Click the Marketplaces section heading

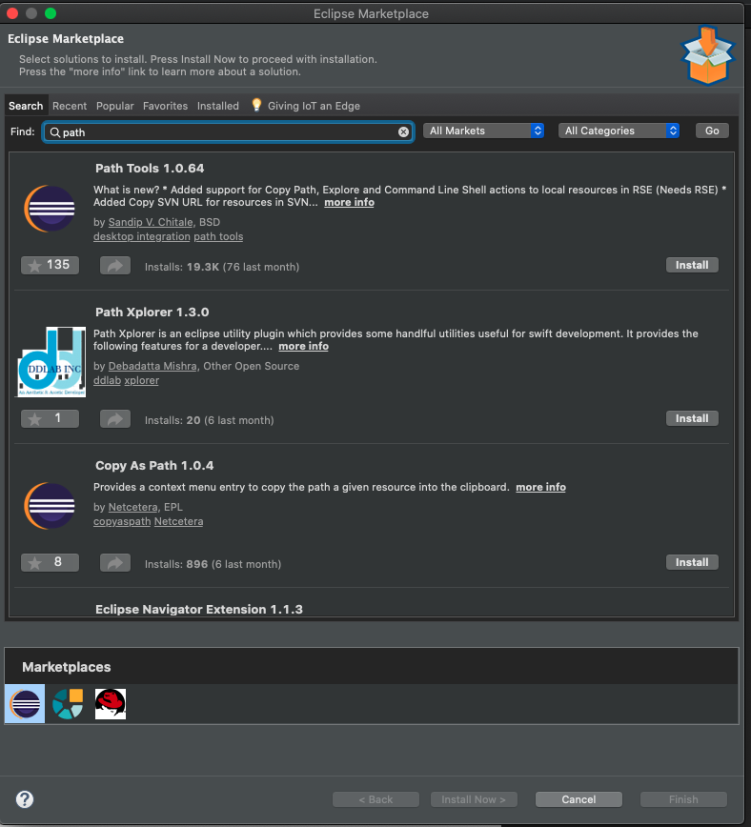click(x=67, y=667)
